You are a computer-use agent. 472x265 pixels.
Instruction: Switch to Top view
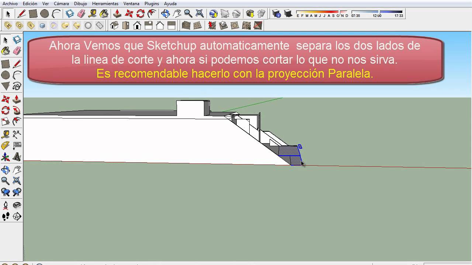click(126, 25)
